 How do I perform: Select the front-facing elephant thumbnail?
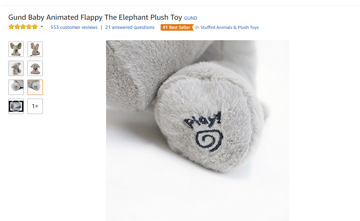[x=16, y=49]
